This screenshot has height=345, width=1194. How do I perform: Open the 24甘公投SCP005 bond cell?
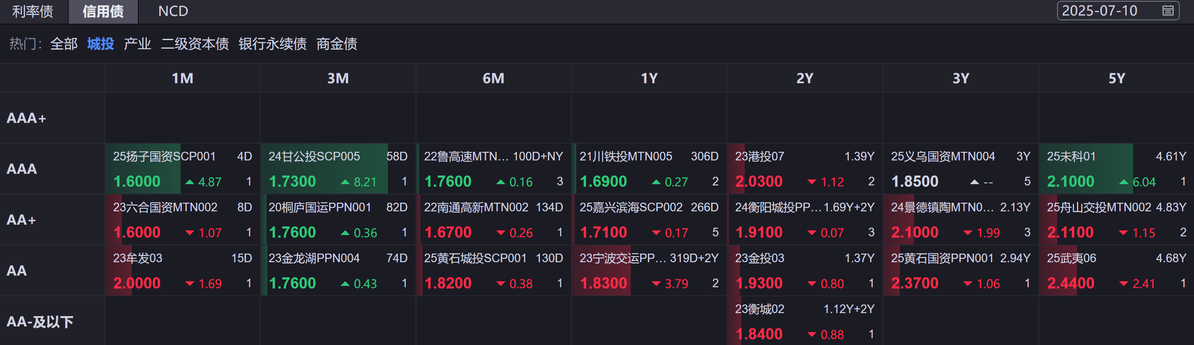tap(338, 169)
